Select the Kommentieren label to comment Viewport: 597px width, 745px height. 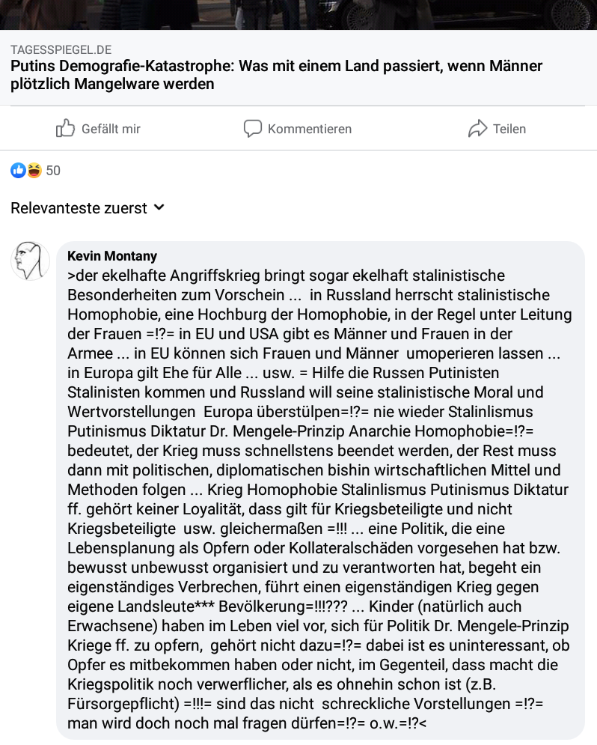(x=310, y=129)
